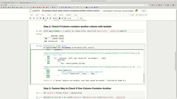Viewport: 177px width, 99px height.
Task: Click inside code cell In [7]
Action: pos(93,47)
